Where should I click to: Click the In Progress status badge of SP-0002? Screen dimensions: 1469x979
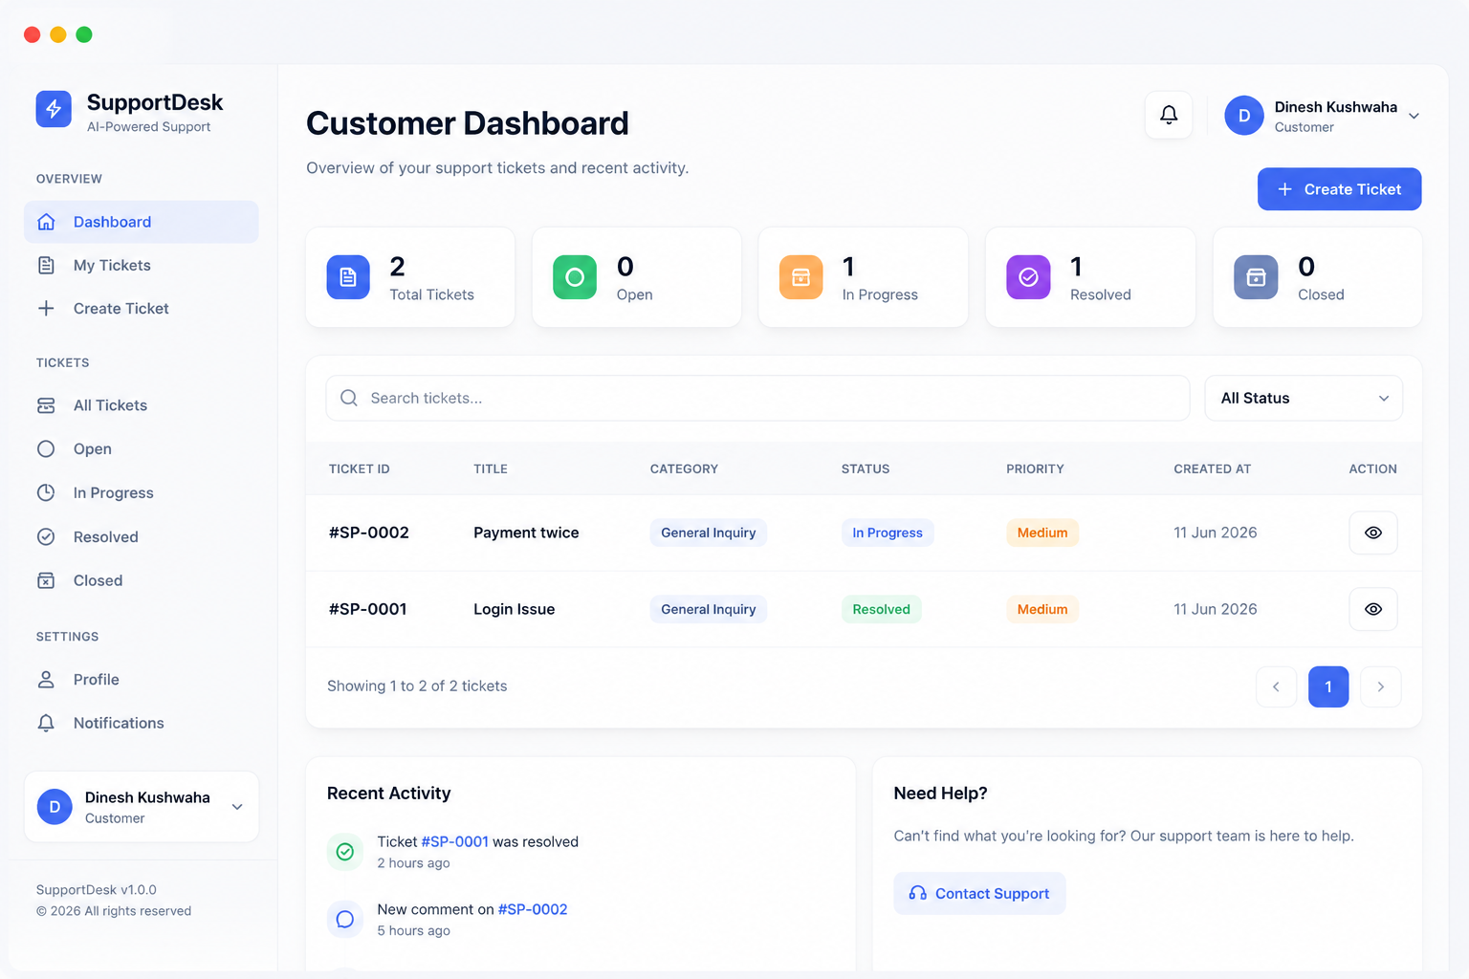tap(888, 533)
